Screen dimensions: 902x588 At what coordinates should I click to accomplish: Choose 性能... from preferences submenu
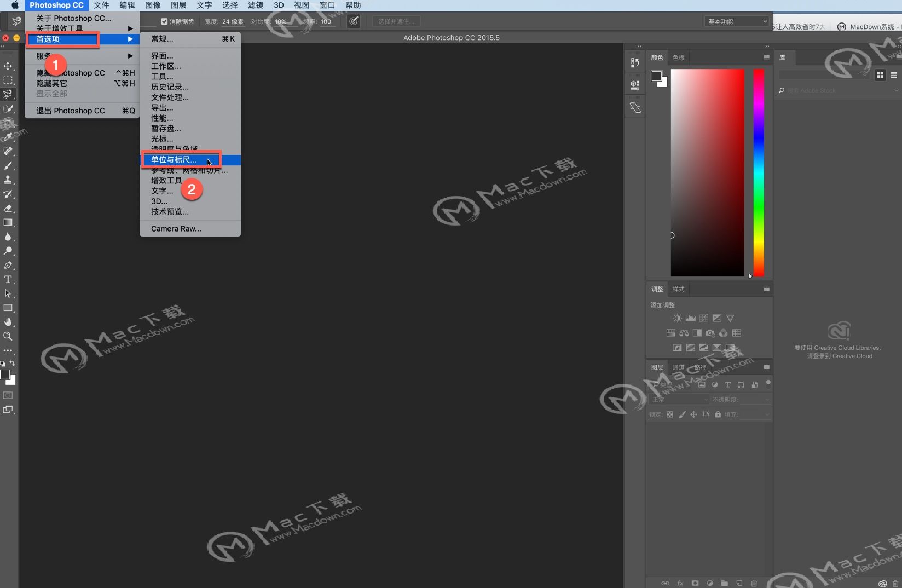point(190,118)
